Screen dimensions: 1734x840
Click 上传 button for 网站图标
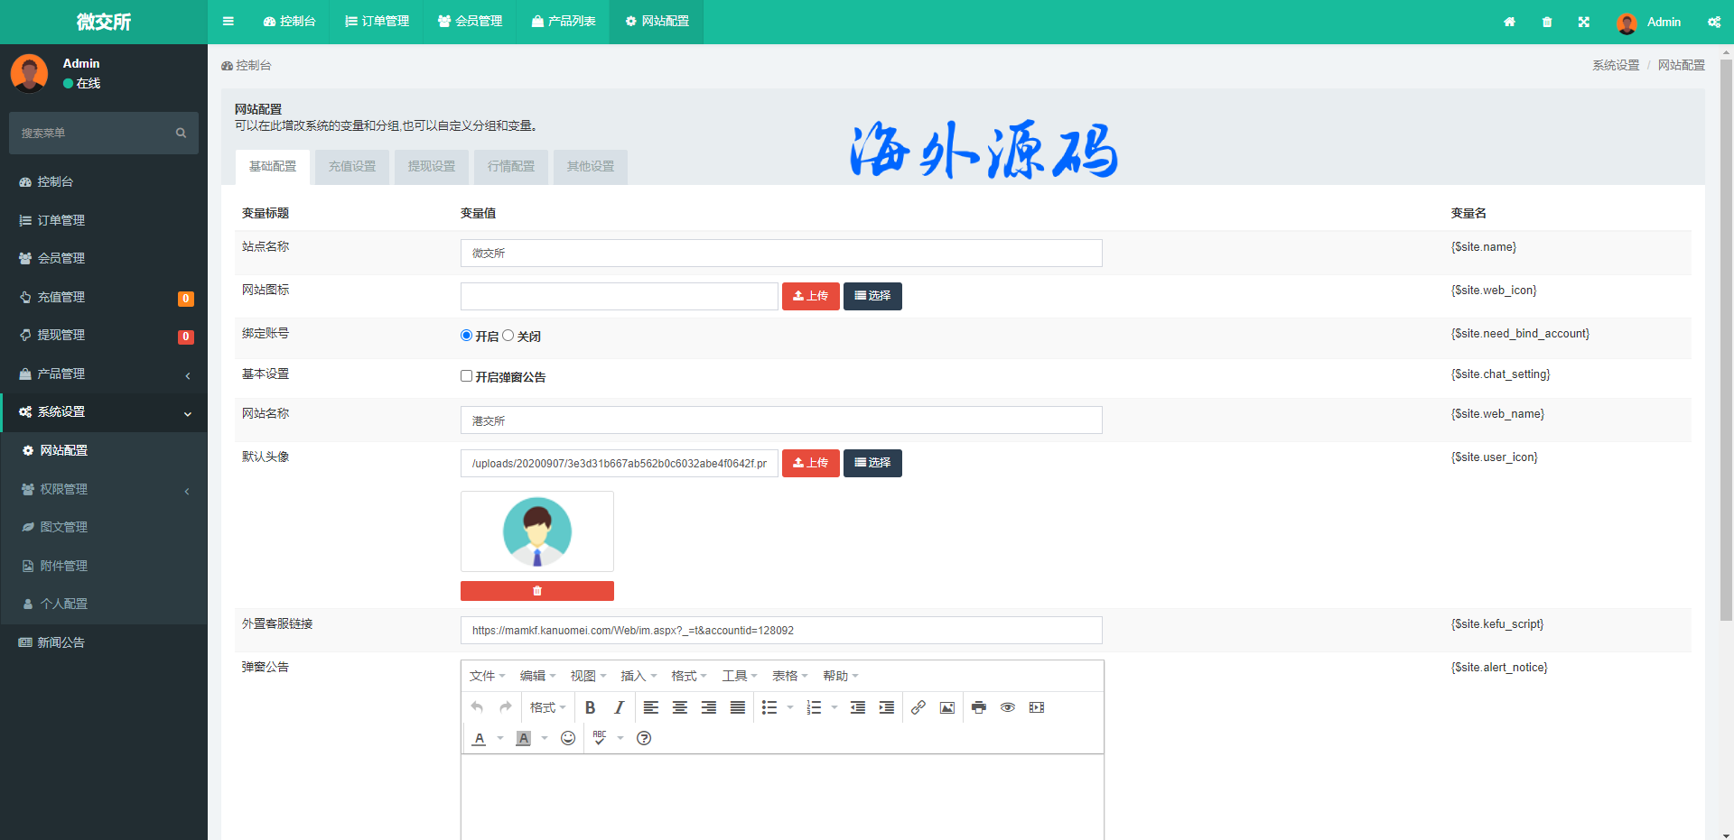[810, 296]
